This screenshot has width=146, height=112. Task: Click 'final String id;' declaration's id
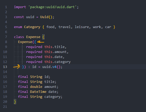pos(46,77)
